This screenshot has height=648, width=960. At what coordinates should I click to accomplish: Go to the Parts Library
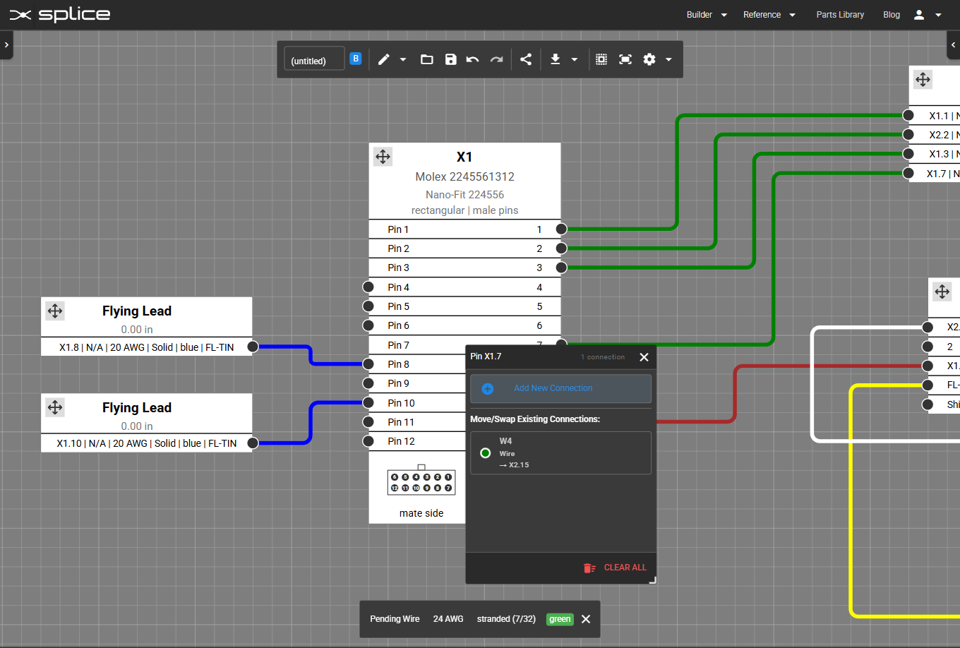pyautogui.click(x=840, y=14)
